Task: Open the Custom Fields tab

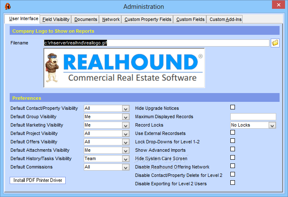Action: coord(190,19)
